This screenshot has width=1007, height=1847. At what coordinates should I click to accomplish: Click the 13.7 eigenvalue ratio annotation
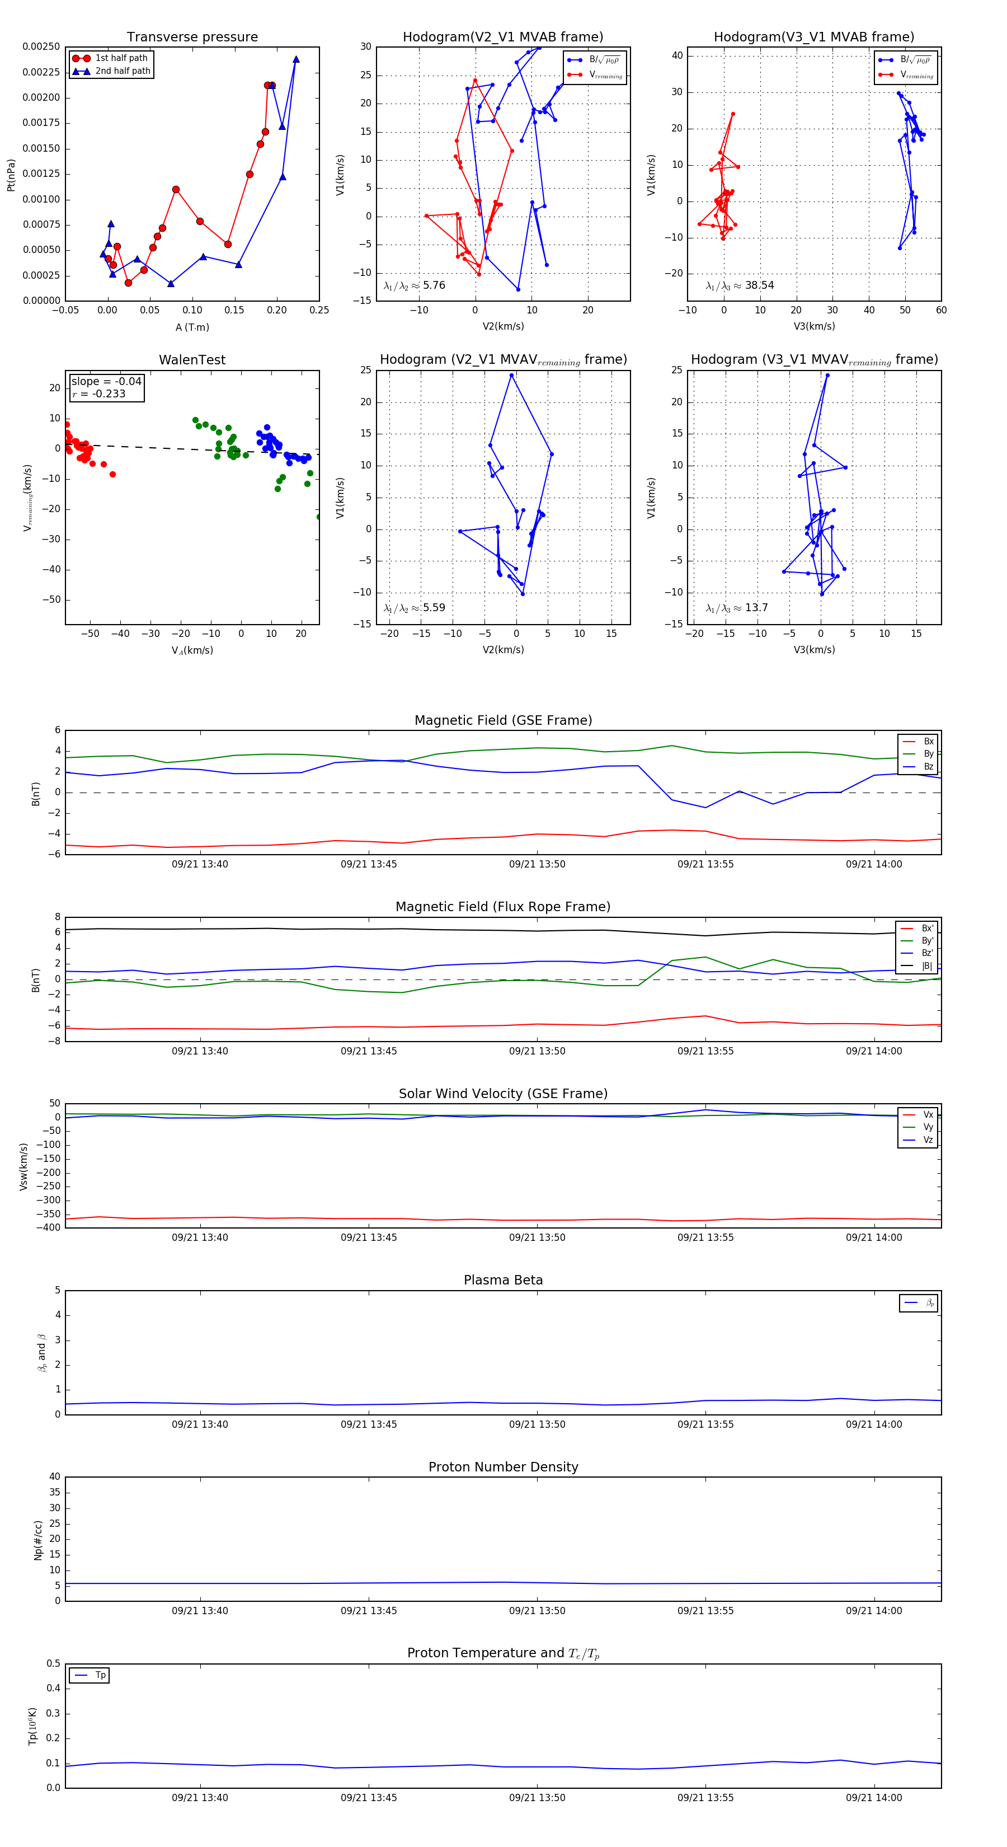737,608
